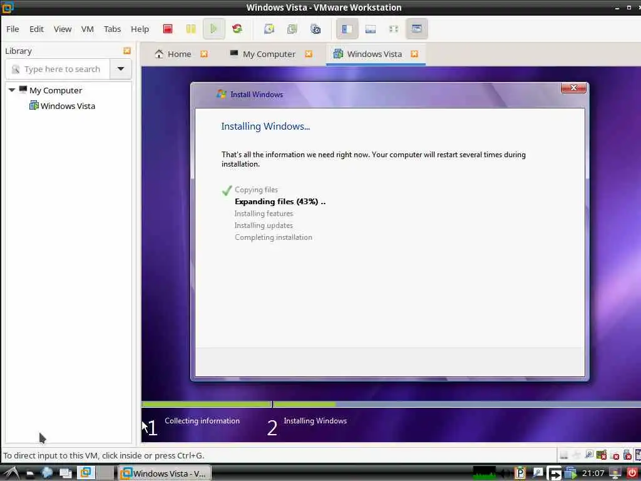Screen dimensions: 641x481
Task: Open the VM menu
Action: pyautogui.click(x=88, y=29)
